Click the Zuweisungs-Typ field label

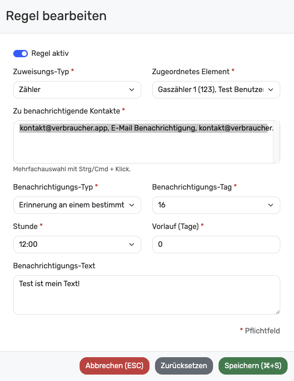point(41,71)
